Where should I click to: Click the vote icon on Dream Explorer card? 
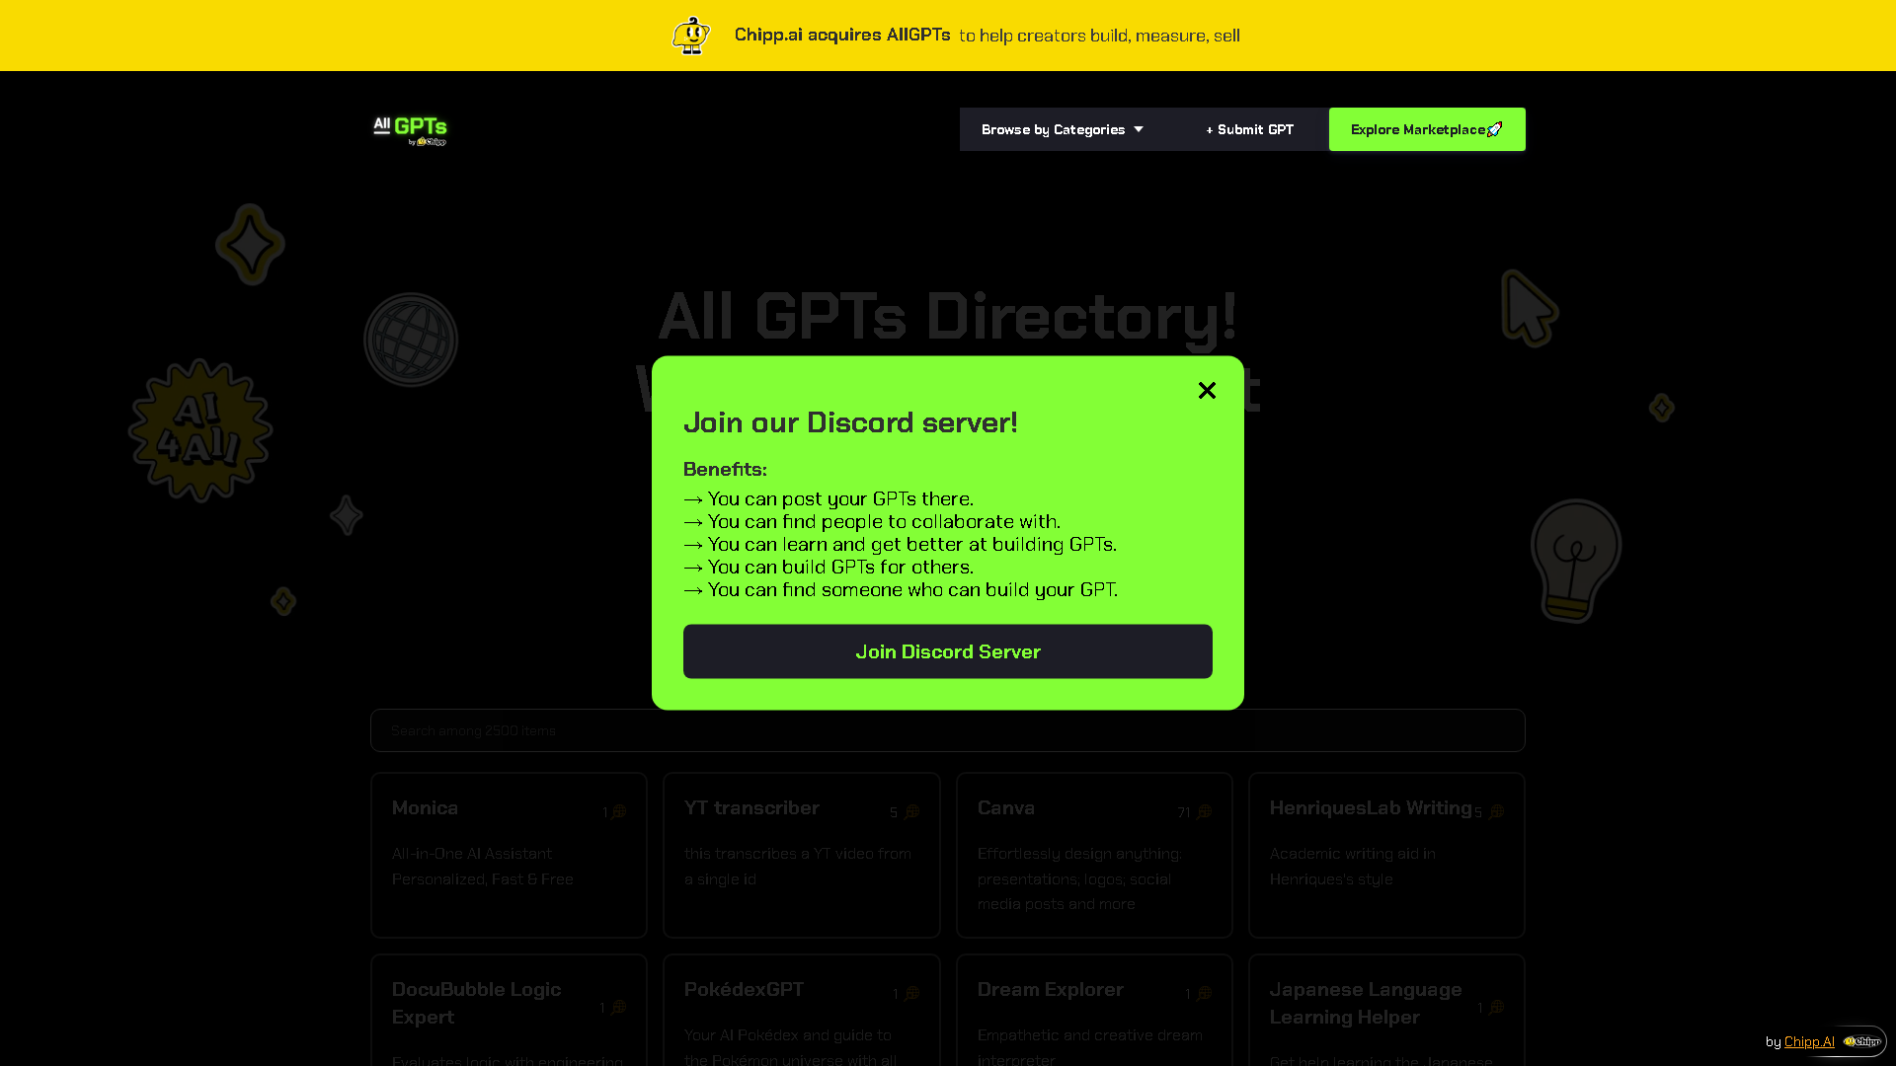point(1204,994)
